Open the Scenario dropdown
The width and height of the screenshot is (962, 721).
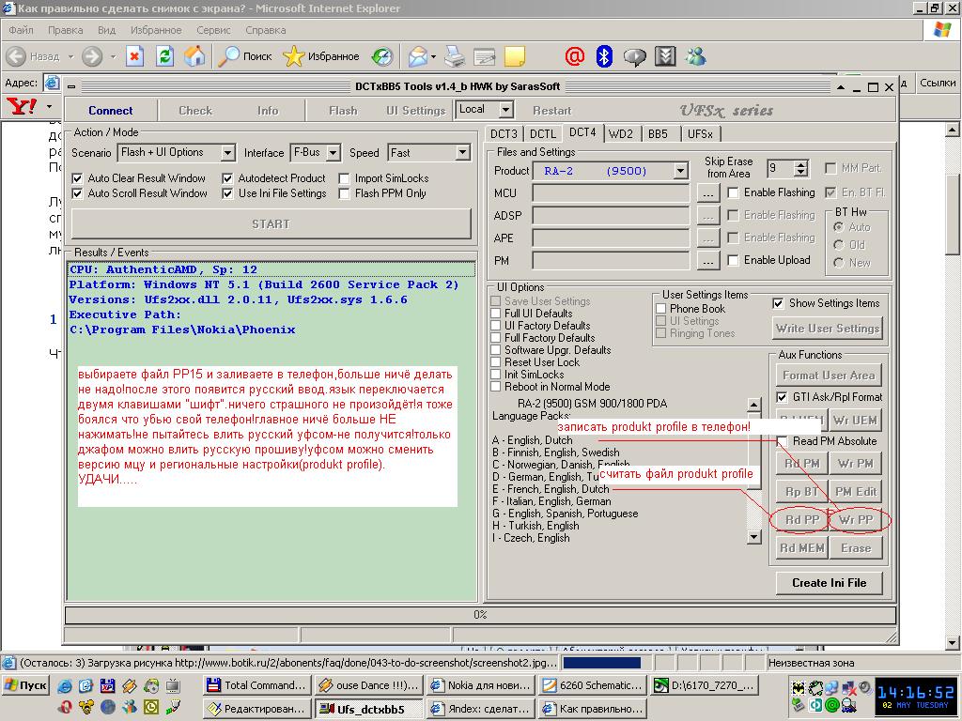pos(227,152)
